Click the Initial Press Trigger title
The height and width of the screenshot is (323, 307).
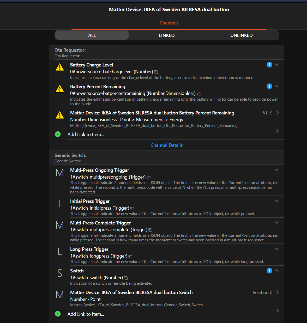[x=90, y=201]
